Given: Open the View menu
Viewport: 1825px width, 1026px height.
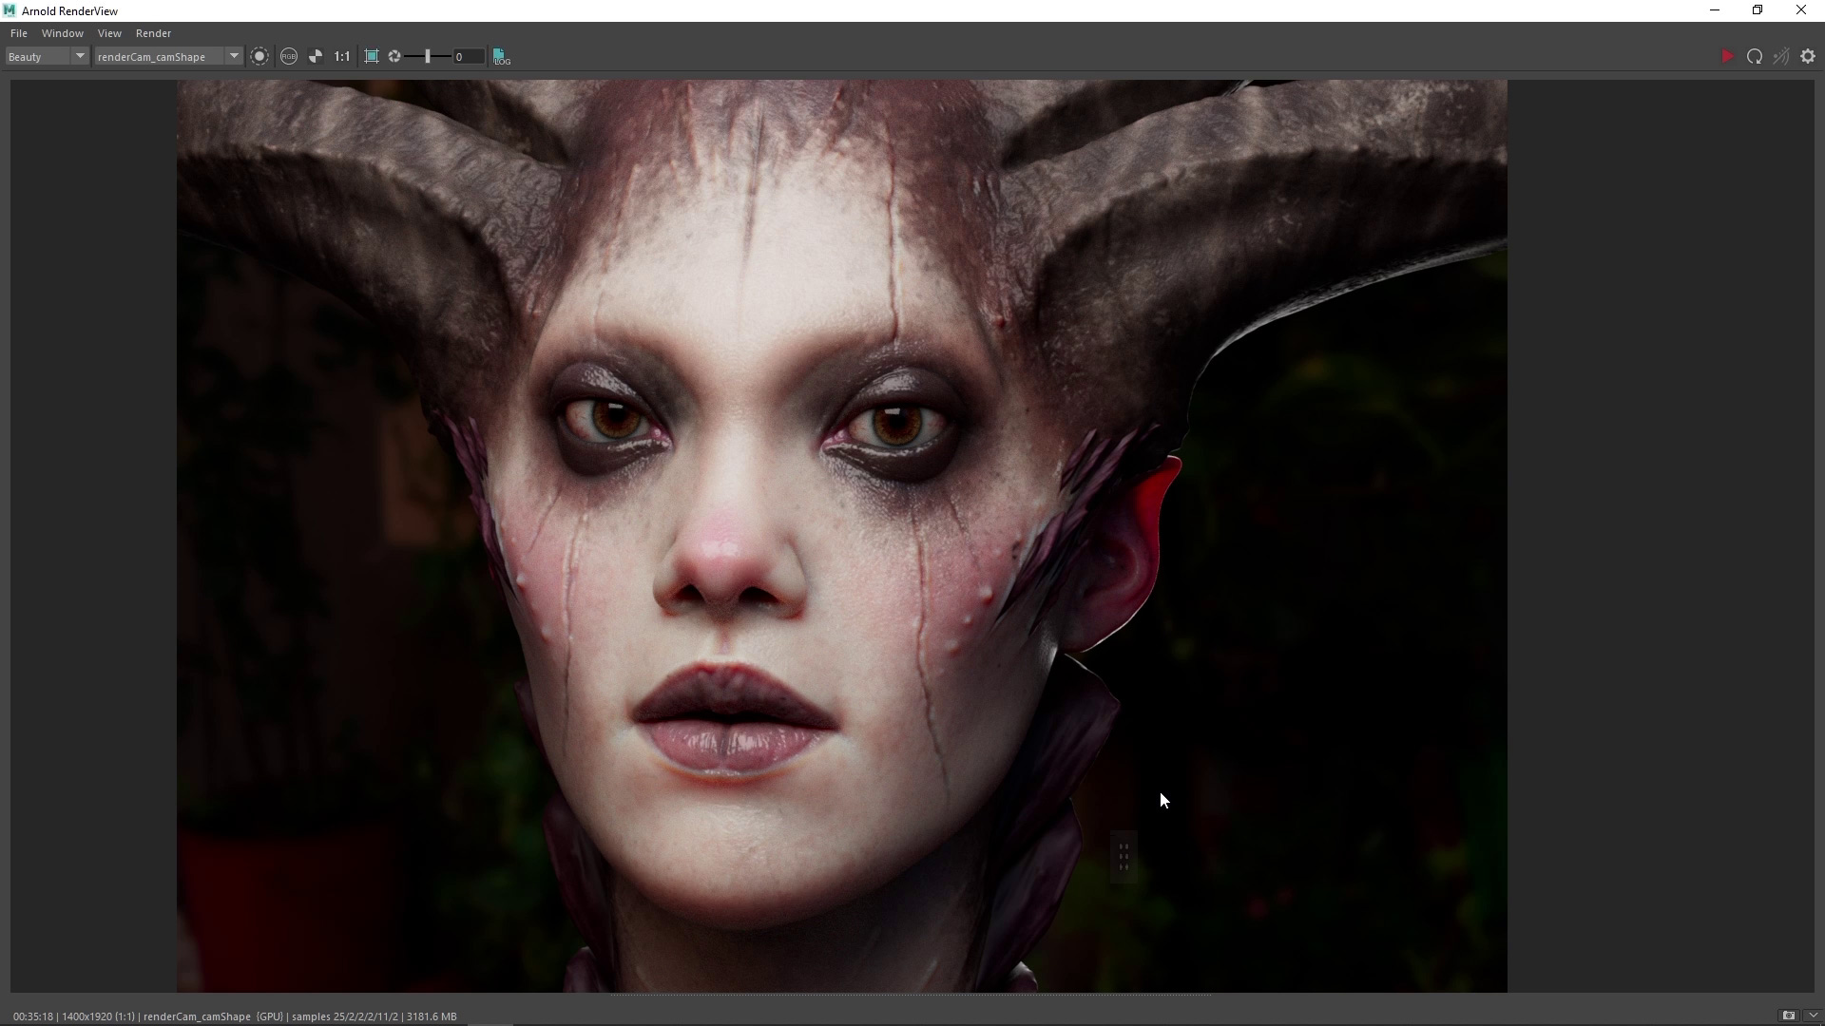Looking at the screenshot, I should point(109,32).
